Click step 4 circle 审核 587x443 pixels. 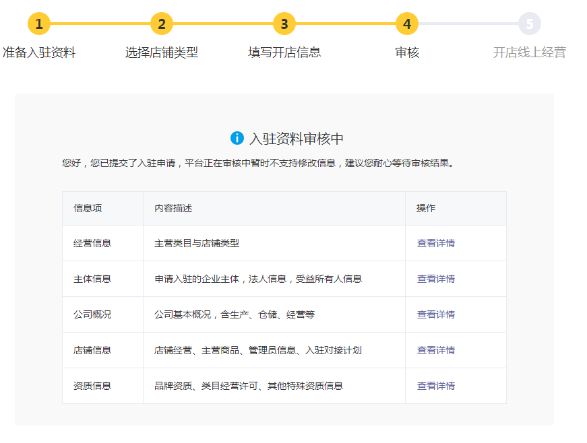[x=407, y=24]
